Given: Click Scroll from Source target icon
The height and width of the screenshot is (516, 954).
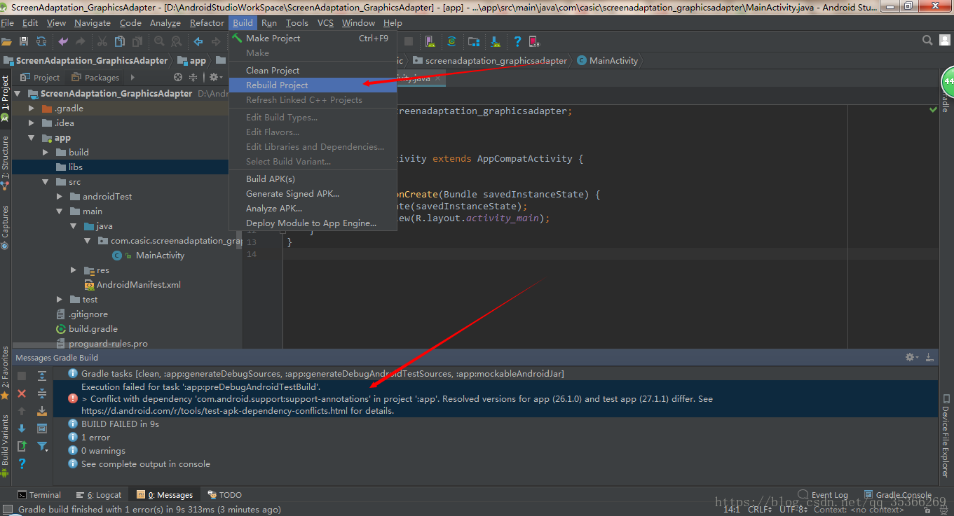Looking at the screenshot, I should (x=177, y=77).
